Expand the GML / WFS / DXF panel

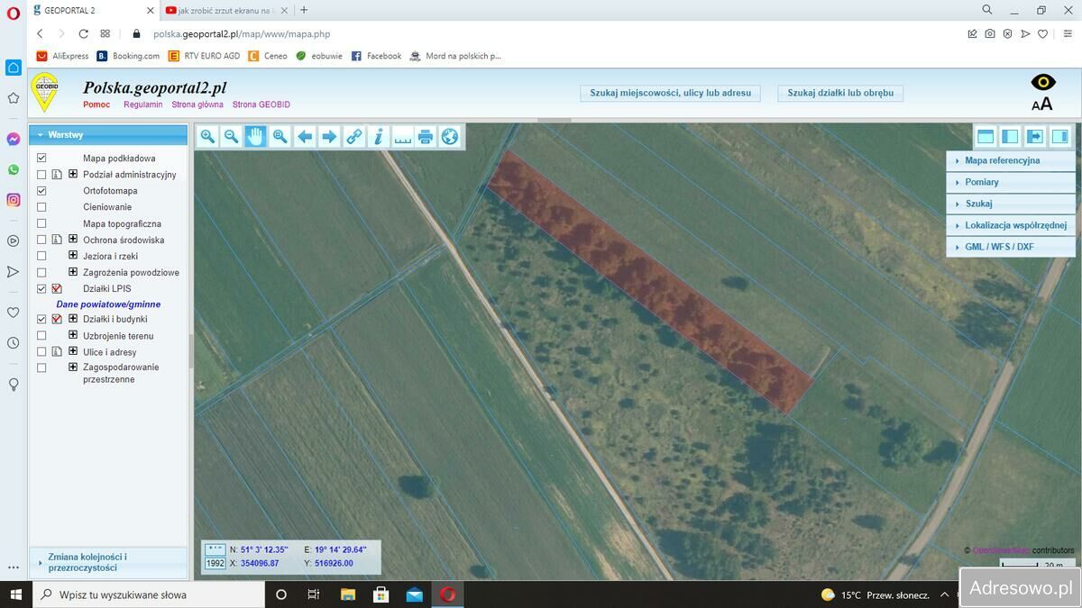point(1011,247)
